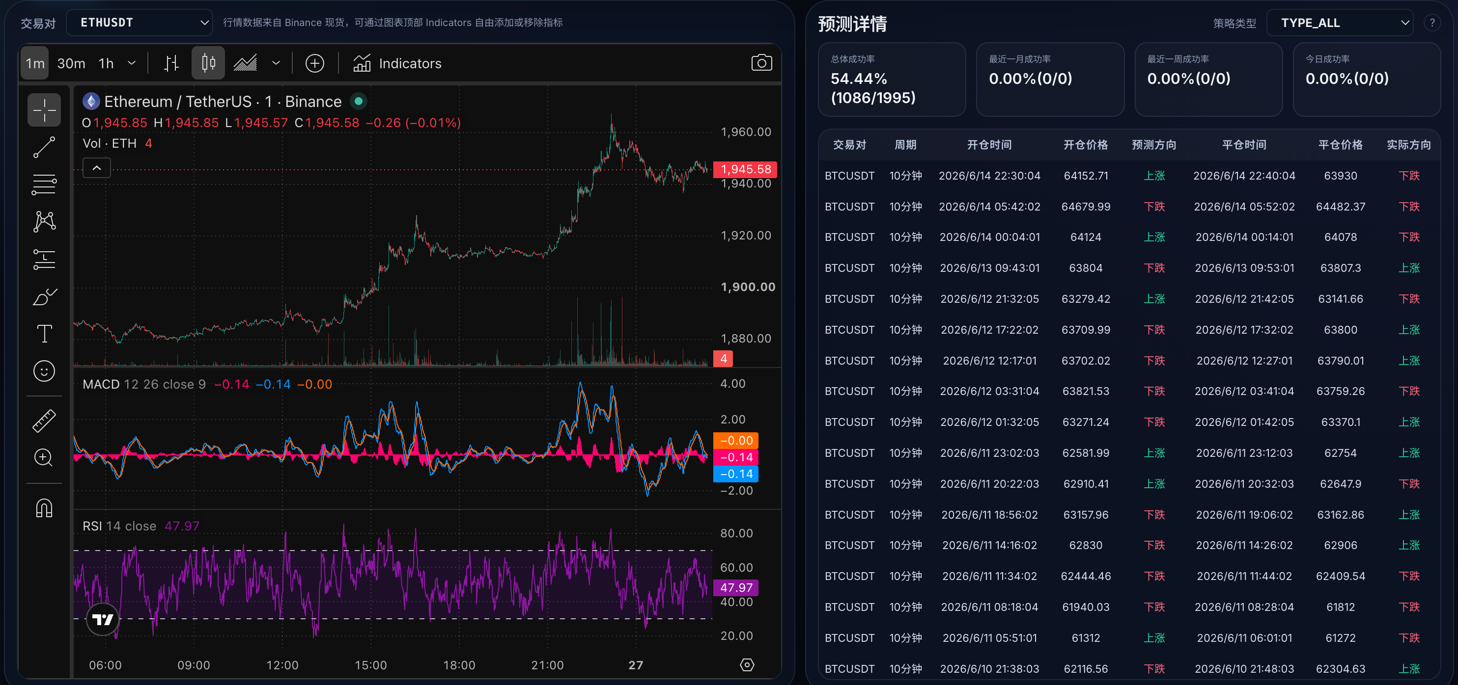
Task: Click close price 63162.86 cell
Action: (x=1340, y=515)
